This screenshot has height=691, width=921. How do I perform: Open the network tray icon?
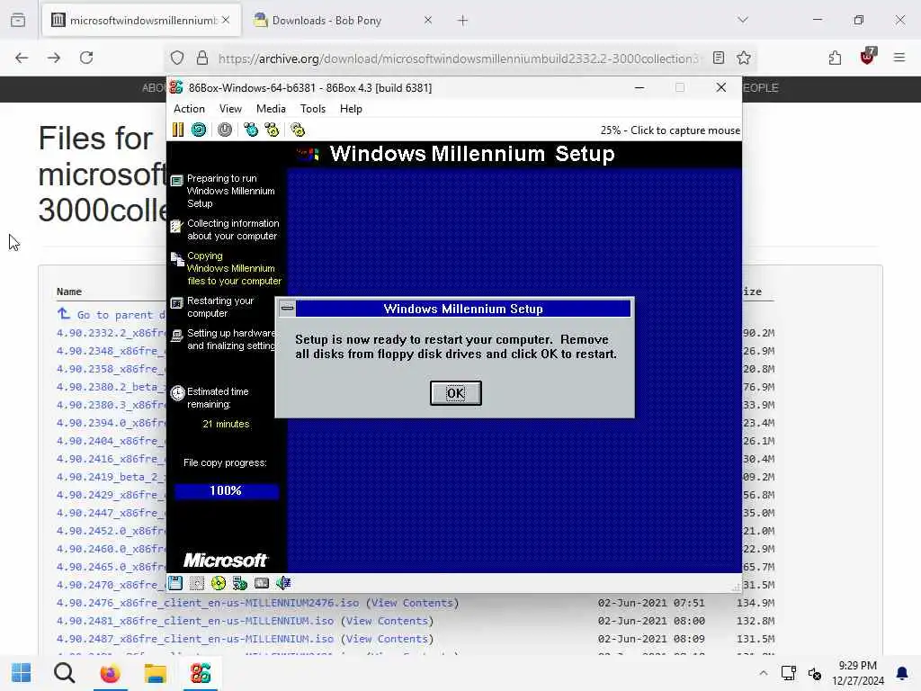pos(788,673)
